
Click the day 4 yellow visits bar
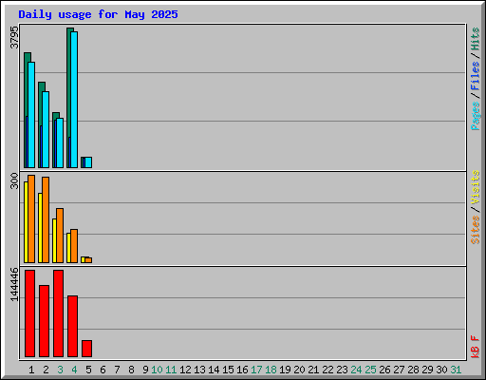[68, 248]
